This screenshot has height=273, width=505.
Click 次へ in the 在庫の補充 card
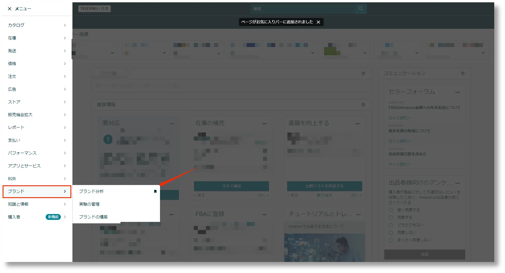[263, 195]
